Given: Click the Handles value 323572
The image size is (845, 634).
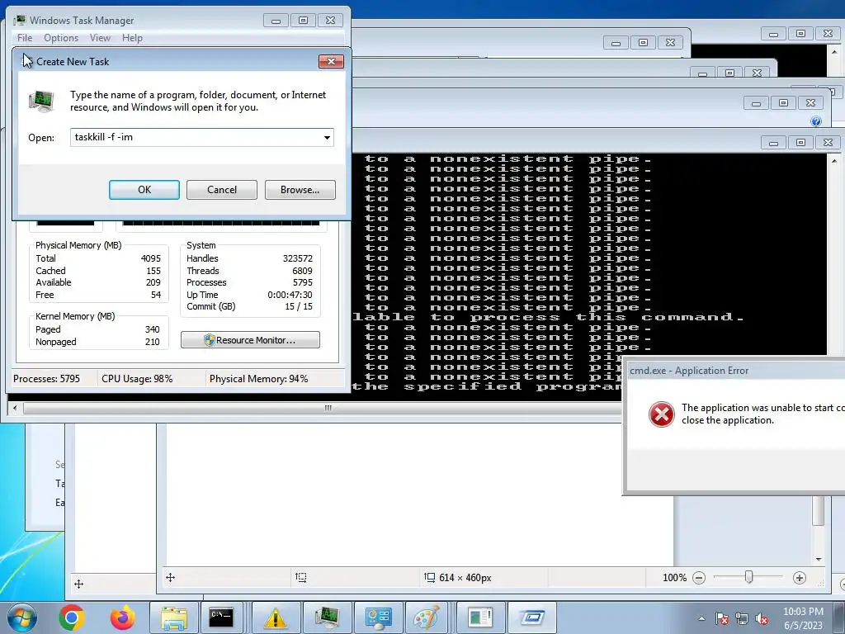Looking at the screenshot, I should point(297,258).
